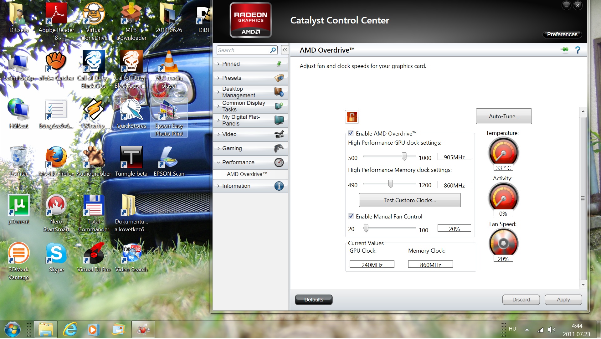Expand the Common Display Tasks section
Screen dimensions: 601x339
pos(250,106)
